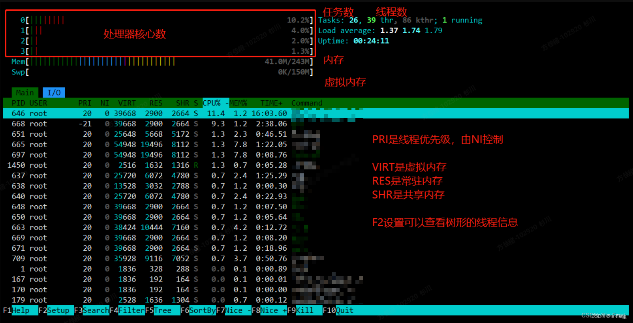Screen dimensions: 633x323
Task: Sort by the Command column header
Action: tap(307, 103)
